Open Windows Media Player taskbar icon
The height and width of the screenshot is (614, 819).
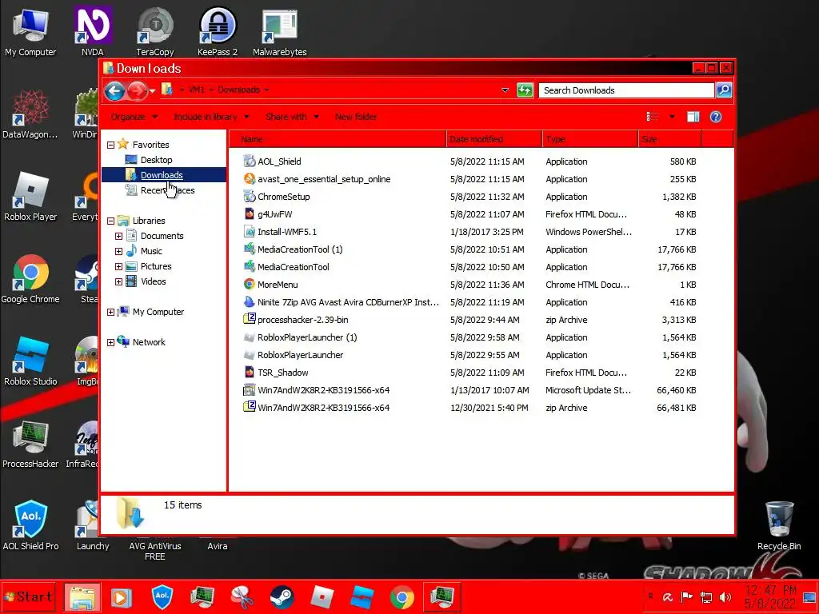point(122,596)
